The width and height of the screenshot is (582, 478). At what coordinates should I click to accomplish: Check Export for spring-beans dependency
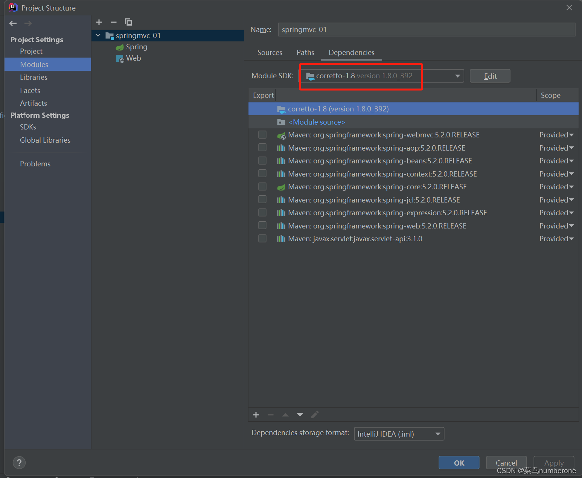[x=262, y=161]
